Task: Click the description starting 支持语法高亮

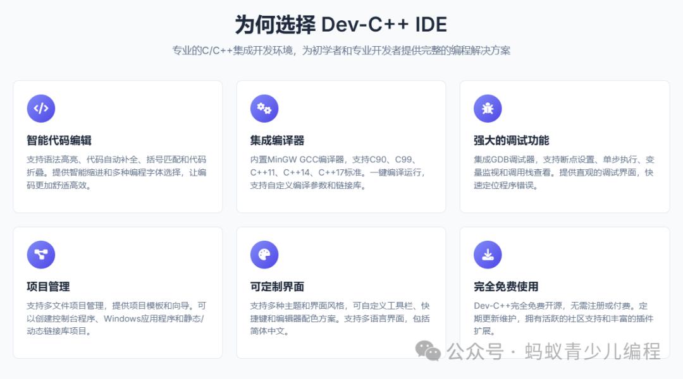Action: [116, 172]
